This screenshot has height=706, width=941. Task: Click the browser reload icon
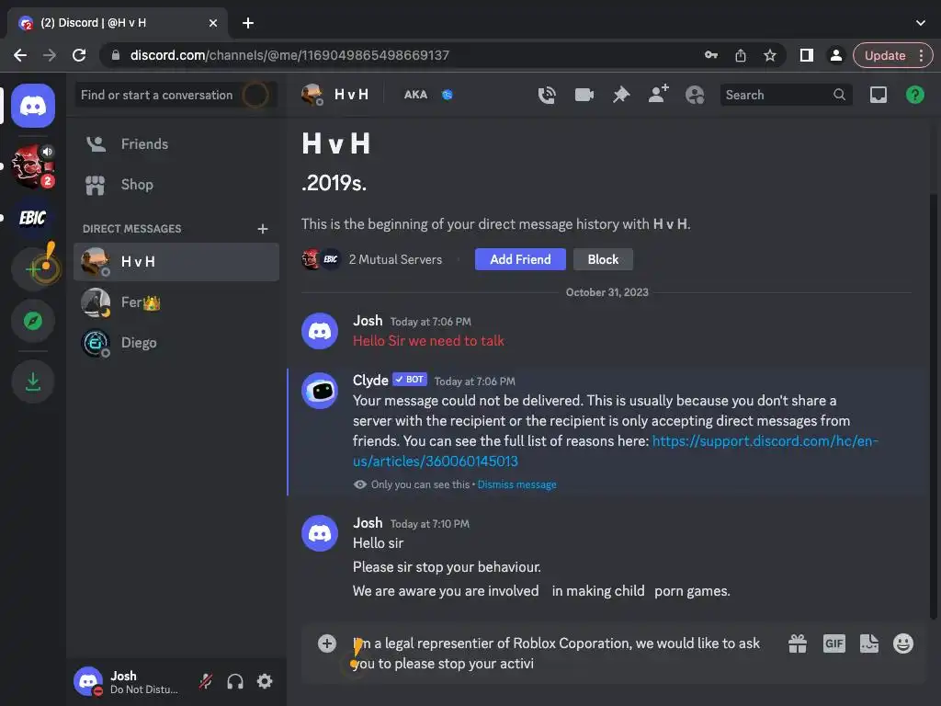(x=79, y=55)
